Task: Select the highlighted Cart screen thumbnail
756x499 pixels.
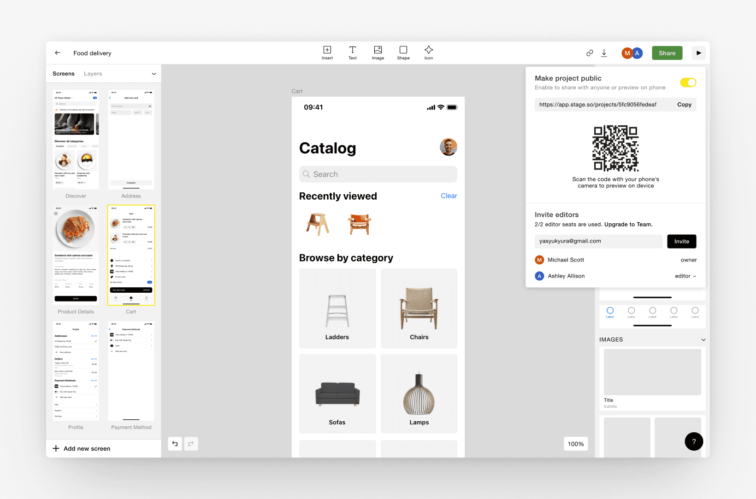Action: [131, 255]
